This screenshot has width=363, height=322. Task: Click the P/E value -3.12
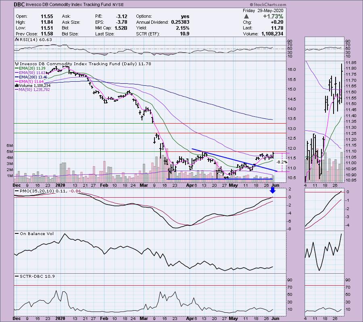coord(121,17)
